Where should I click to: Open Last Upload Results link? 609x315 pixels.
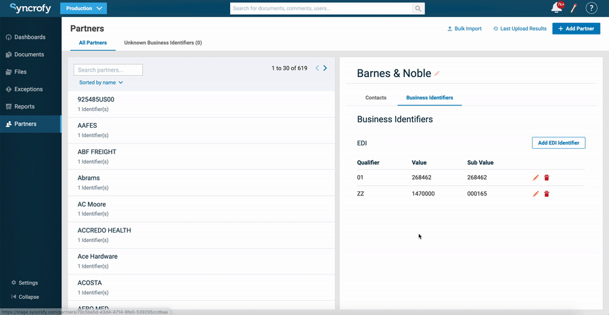(x=520, y=29)
